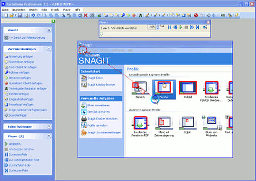
Task: Open the Datei menu
Action: click(6, 10)
